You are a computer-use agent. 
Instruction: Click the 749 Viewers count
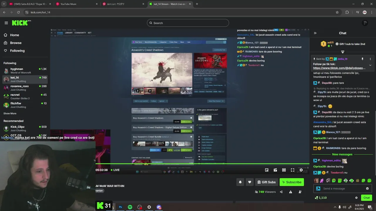[265, 192]
